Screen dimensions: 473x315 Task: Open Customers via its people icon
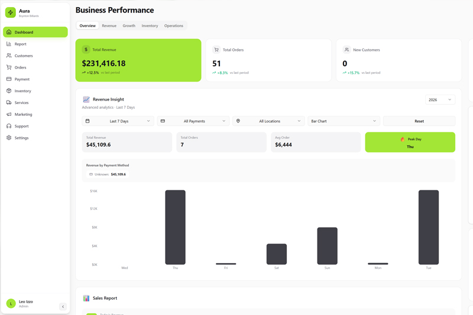click(9, 56)
